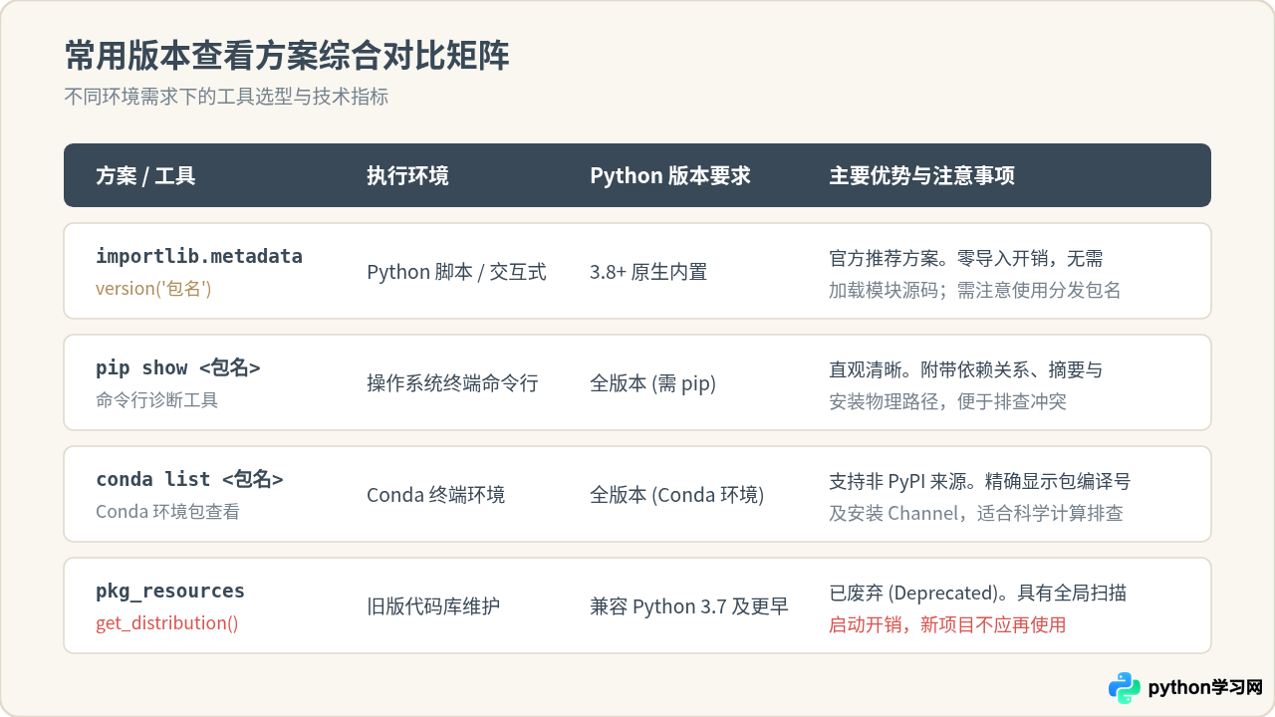Click the line "支持非 PyPI 来源。精确显示包编译号"
The width and height of the screenshot is (1275, 717).
(x=980, y=482)
